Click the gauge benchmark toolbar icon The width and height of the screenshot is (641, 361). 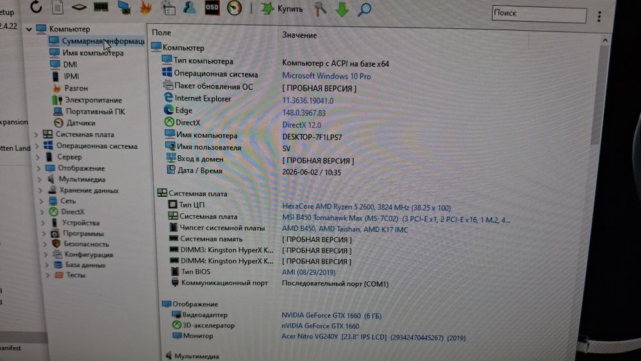[x=234, y=8]
